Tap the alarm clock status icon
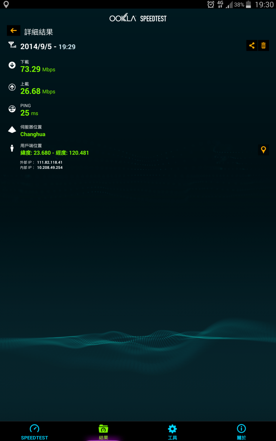276x441 pixels. click(x=211, y=4)
